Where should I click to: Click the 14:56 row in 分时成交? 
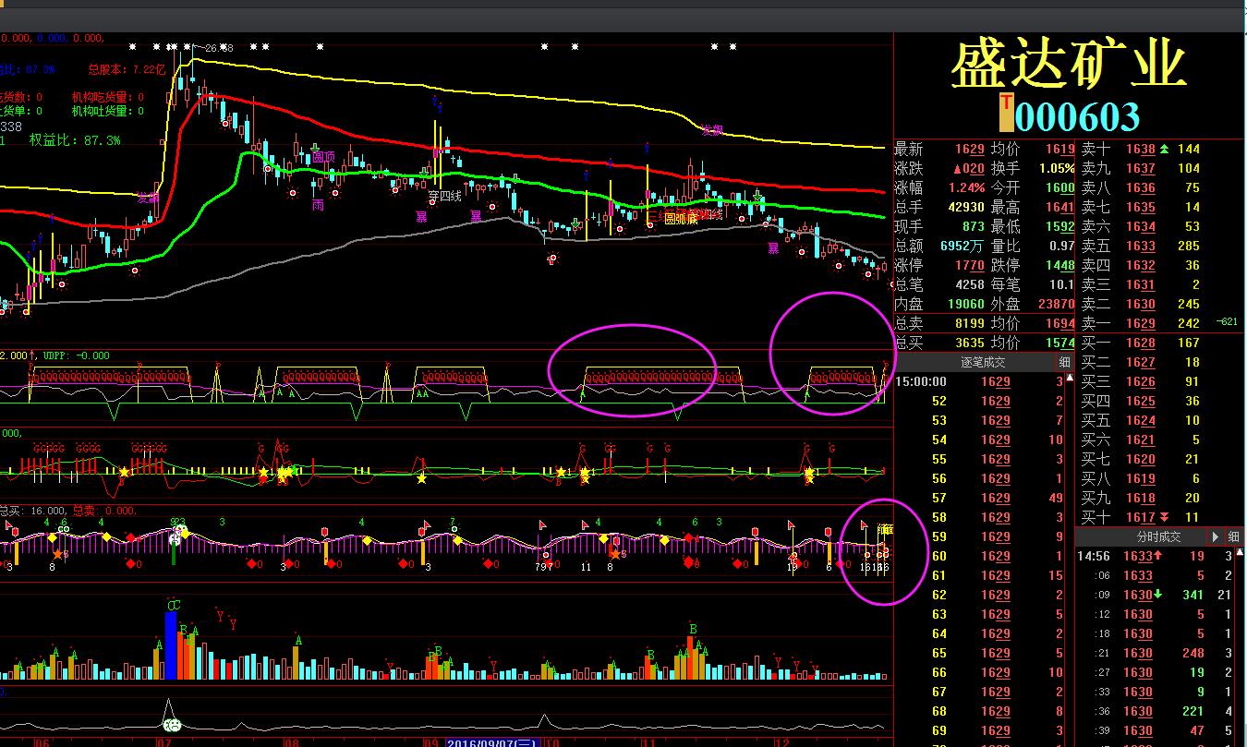(x=1155, y=556)
